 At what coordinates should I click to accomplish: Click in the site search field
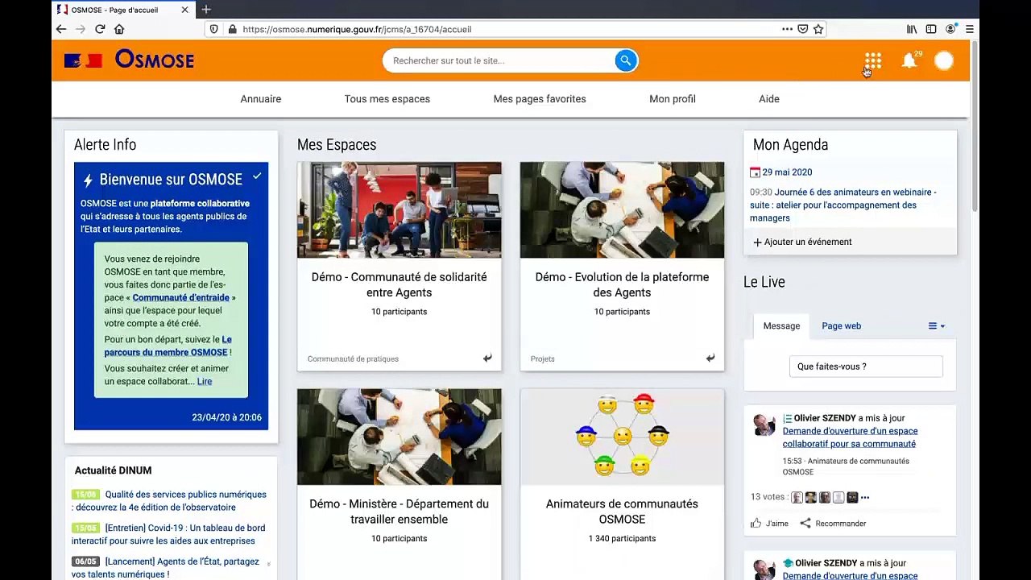tap(499, 60)
